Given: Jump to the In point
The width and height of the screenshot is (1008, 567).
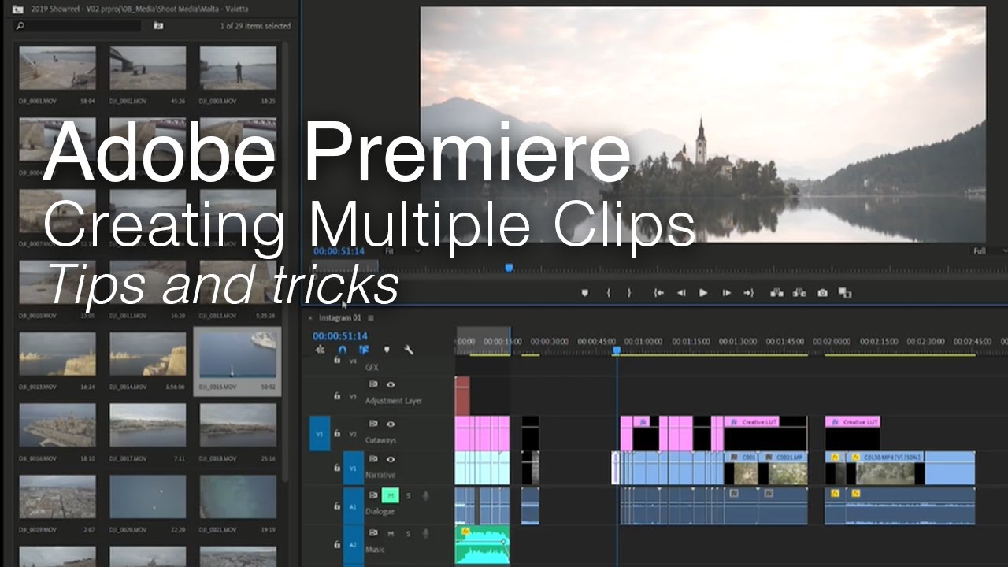Looking at the screenshot, I should [x=658, y=293].
